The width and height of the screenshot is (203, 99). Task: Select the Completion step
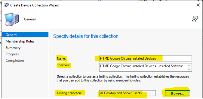pos(15,61)
